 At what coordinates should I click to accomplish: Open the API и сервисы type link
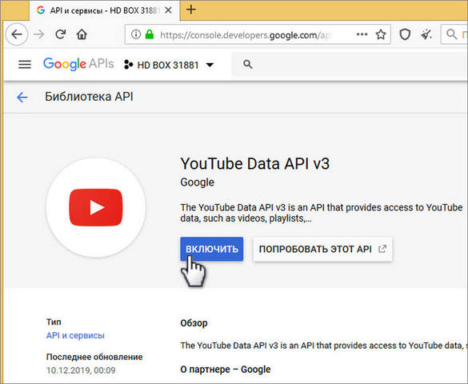(x=75, y=335)
